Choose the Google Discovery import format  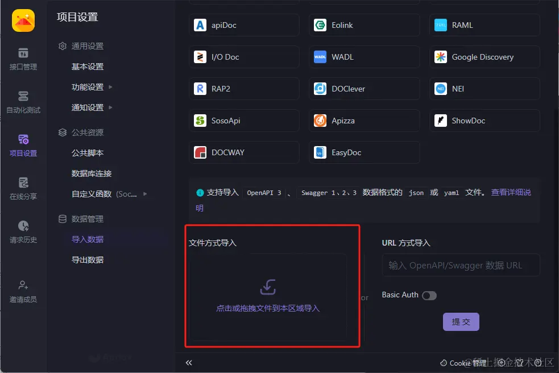pos(485,57)
